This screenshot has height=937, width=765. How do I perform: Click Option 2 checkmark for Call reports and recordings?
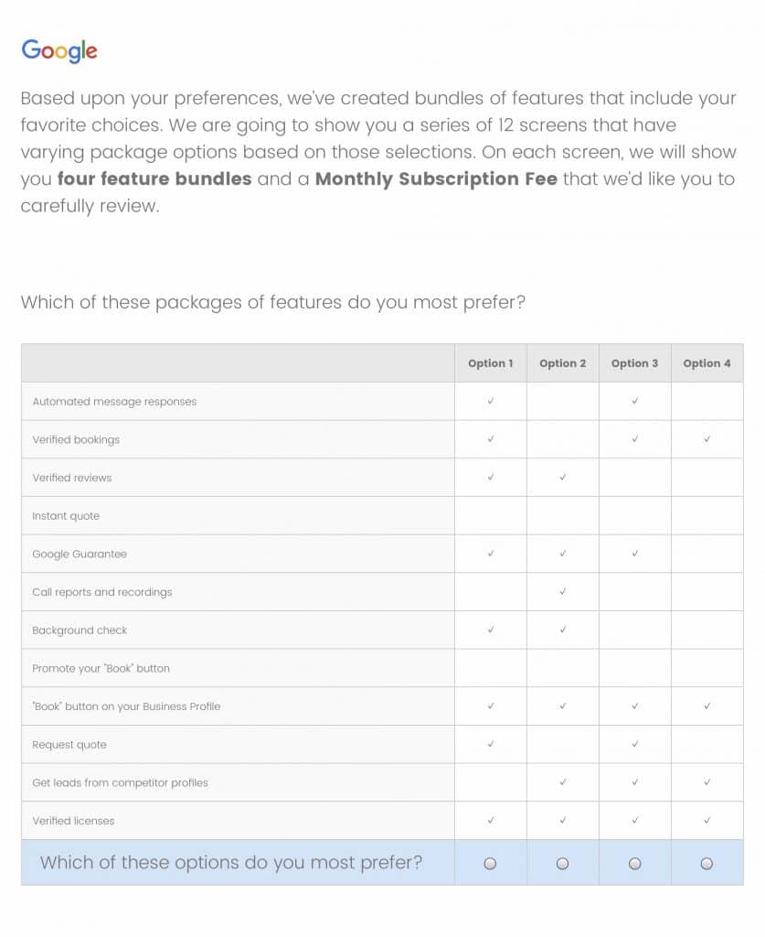point(563,592)
